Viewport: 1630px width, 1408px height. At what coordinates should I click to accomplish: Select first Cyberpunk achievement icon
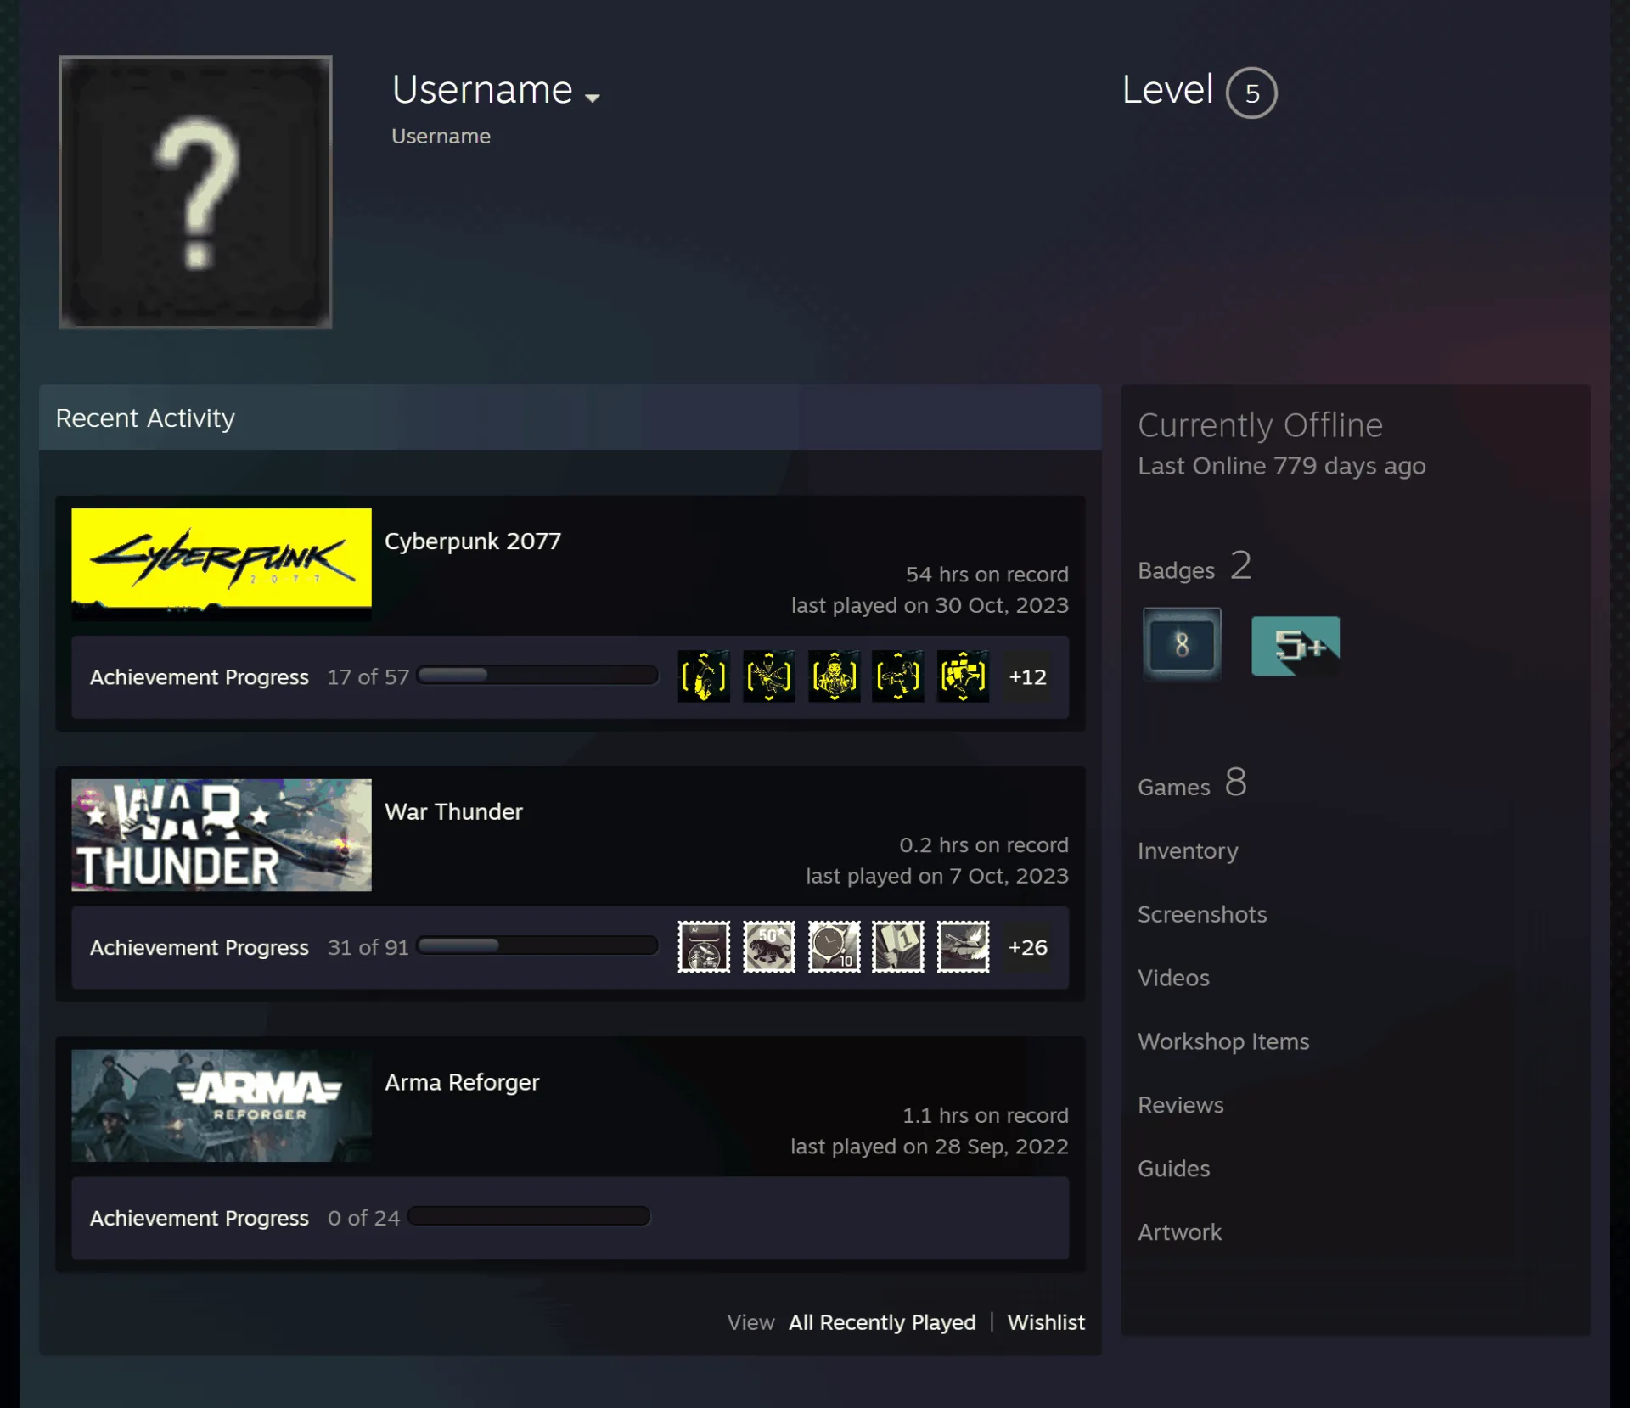pos(704,676)
